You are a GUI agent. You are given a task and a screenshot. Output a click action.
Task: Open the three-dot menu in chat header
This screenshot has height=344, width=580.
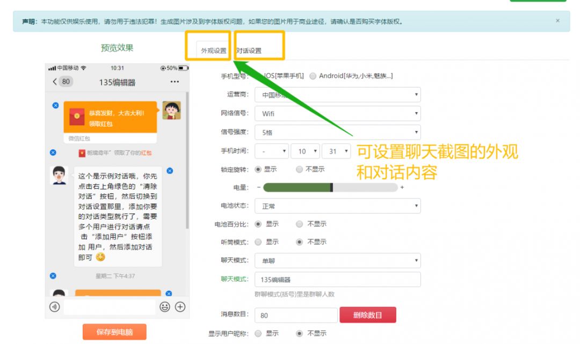point(175,82)
